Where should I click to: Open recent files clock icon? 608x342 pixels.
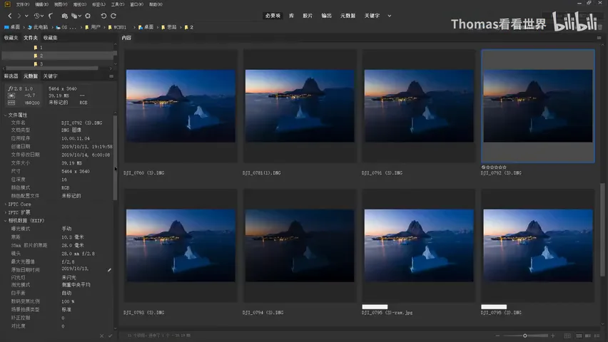pos(37,16)
